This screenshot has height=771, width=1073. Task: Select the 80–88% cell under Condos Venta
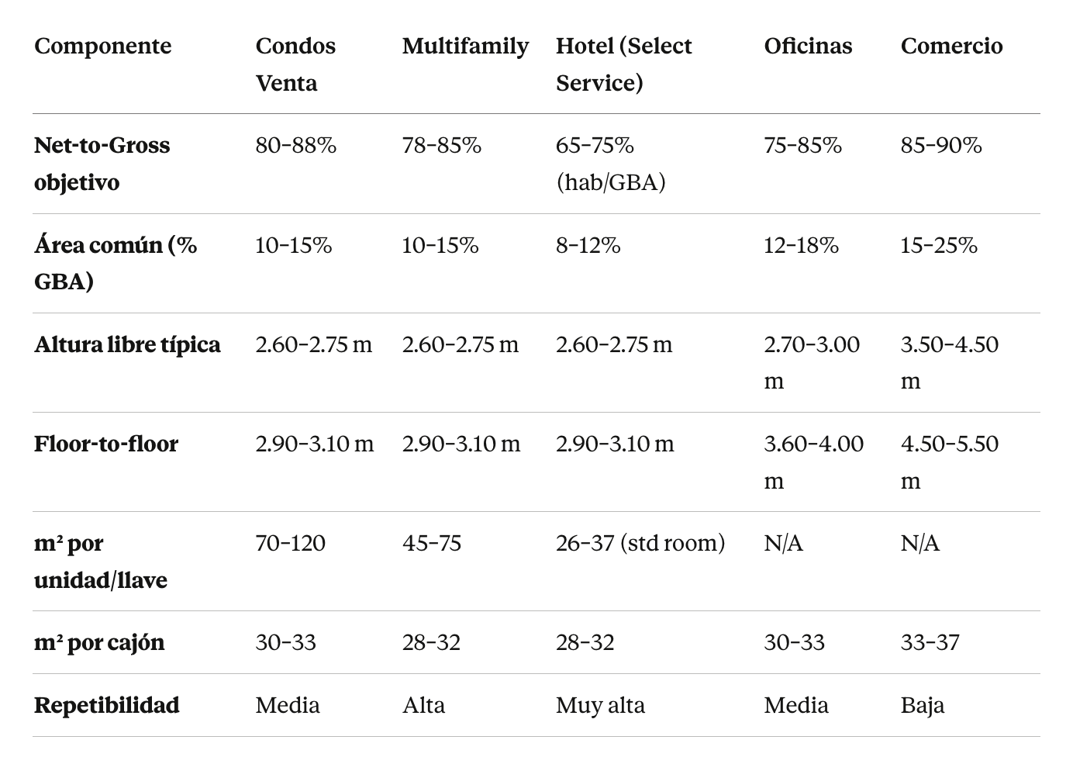(x=296, y=145)
